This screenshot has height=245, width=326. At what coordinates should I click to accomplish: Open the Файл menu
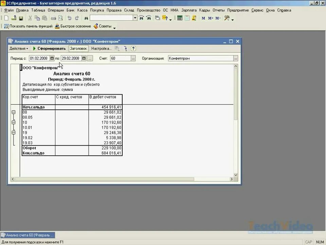(x=9, y=10)
